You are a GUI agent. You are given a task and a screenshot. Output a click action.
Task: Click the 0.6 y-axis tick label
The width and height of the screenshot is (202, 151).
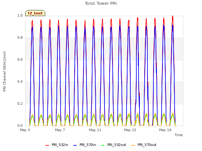click(20, 60)
